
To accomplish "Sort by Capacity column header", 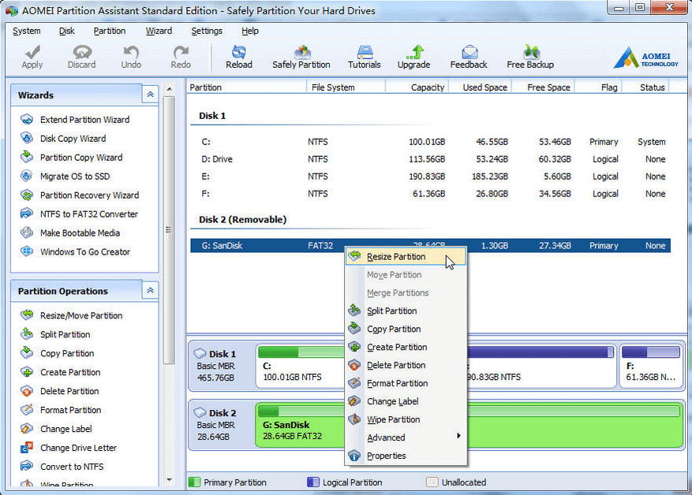I will (417, 87).
